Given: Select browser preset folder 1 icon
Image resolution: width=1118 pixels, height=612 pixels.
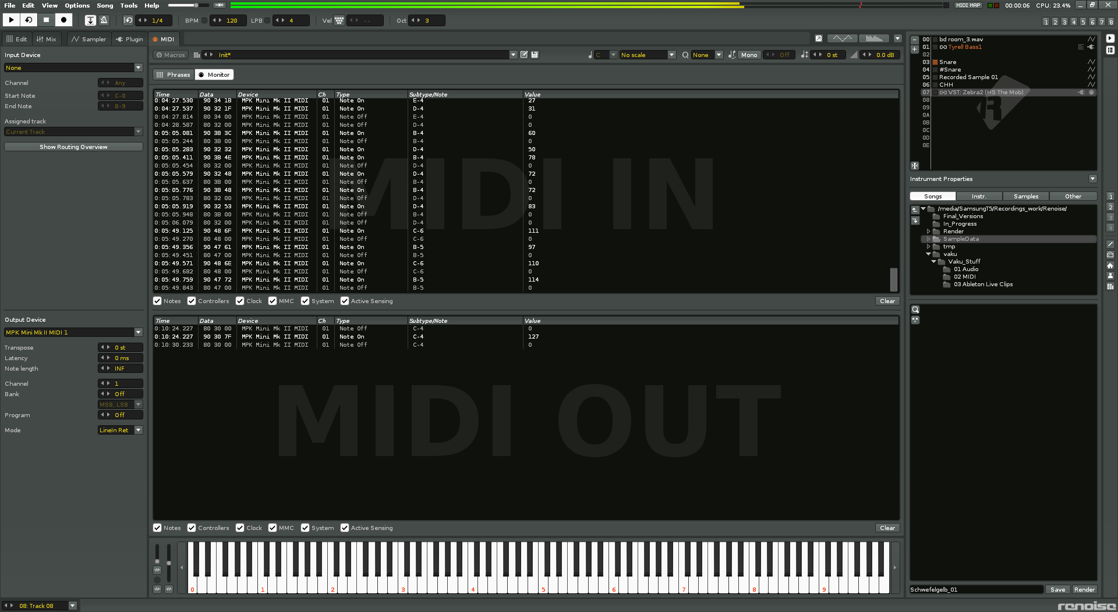Looking at the screenshot, I should coord(1110,197).
